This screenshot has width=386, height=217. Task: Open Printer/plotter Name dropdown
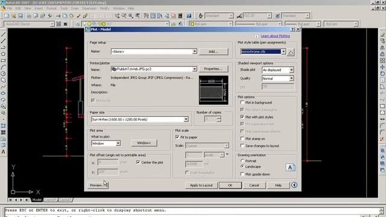[x=194, y=69]
